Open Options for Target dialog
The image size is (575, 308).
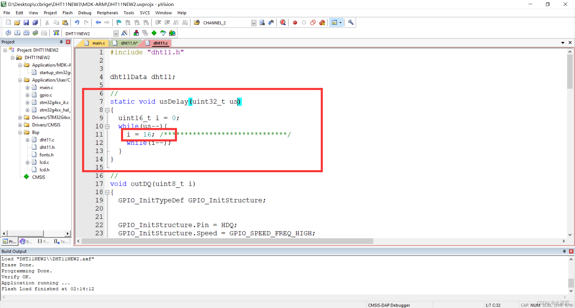click(125, 33)
